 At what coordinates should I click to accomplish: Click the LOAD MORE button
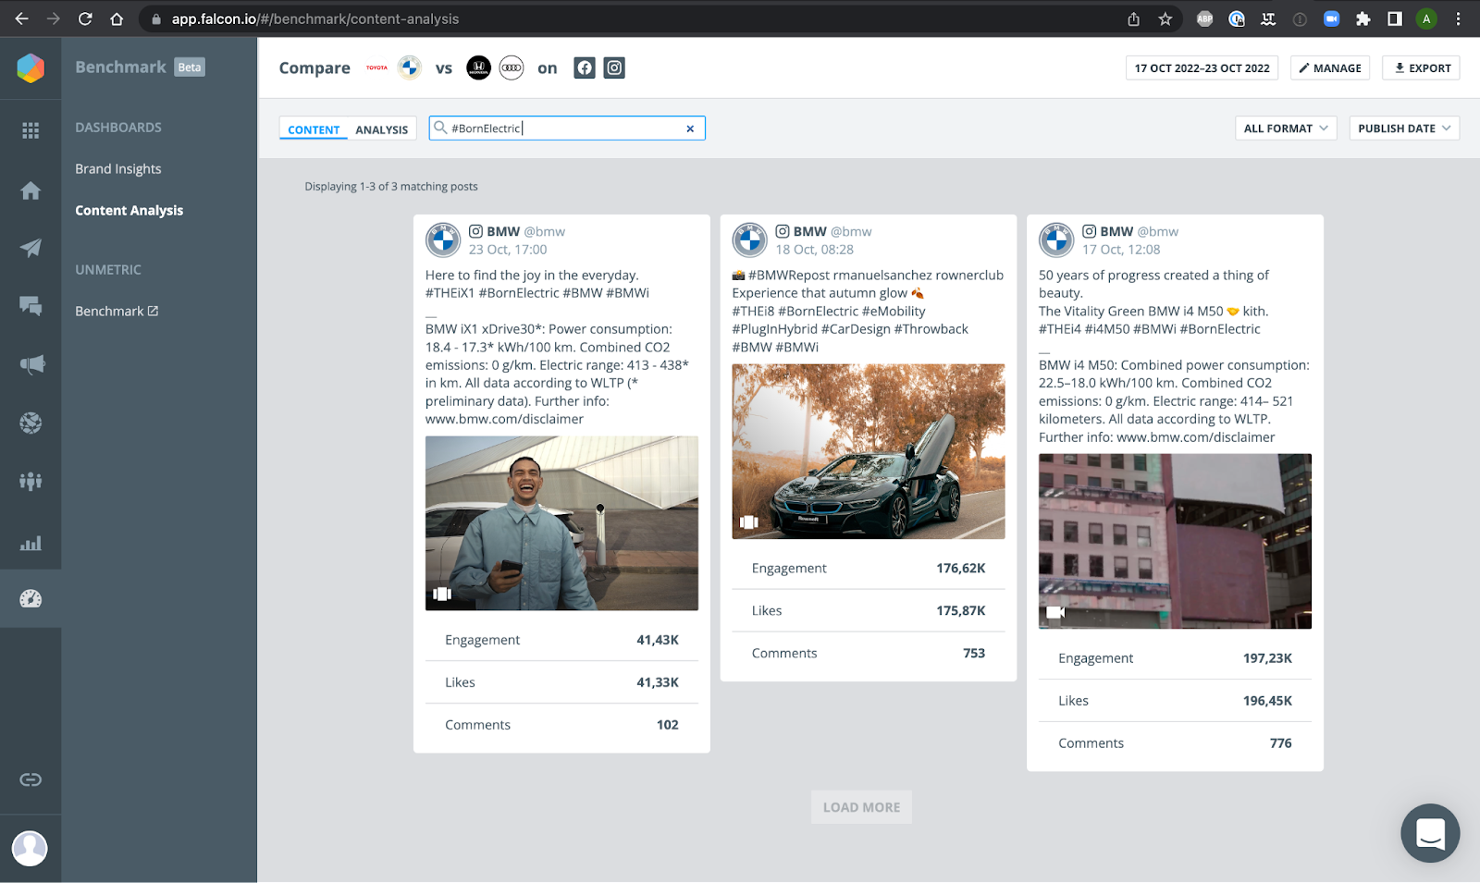coord(861,807)
